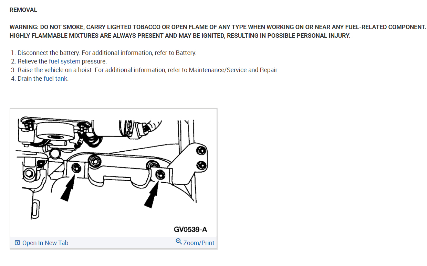Select the REMOVAL heading
Screen dimensions: 427x266
click(23, 10)
